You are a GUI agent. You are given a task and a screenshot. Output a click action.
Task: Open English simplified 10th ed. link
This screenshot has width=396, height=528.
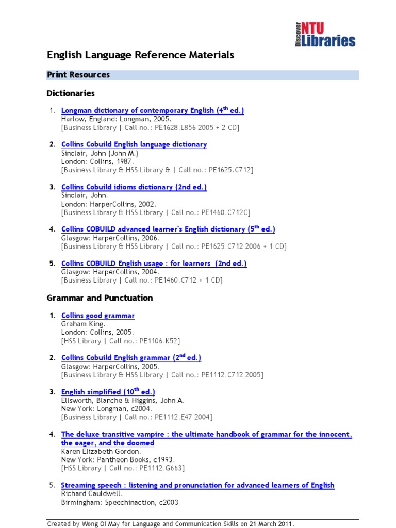[x=108, y=392]
